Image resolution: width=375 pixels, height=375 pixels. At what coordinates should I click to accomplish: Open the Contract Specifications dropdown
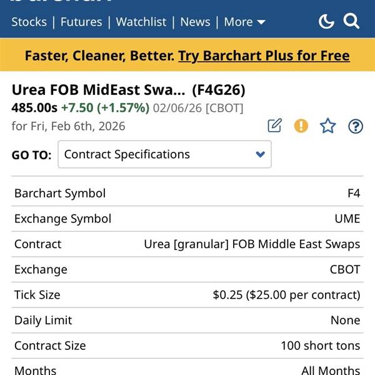164,154
